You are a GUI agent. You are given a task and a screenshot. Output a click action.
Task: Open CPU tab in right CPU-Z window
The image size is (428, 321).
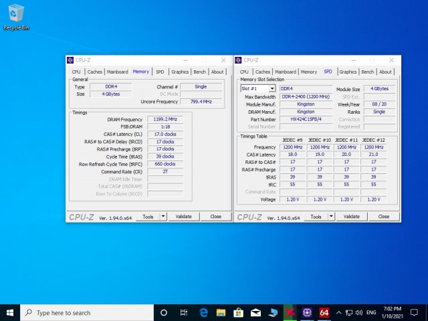click(244, 72)
